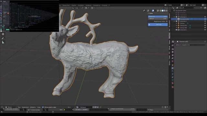Toggle snapping magnet in viewport header
Image resolution: width=207 pixels, height=116 pixels.
tap(86, 8)
